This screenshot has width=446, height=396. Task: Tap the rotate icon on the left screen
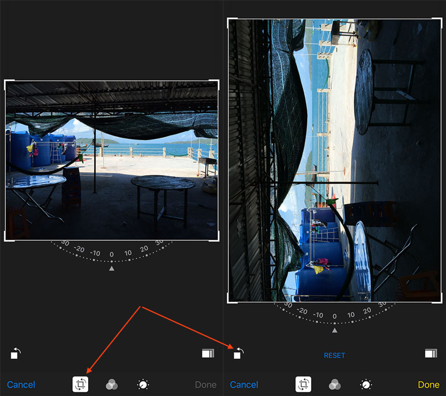[x=15, y=353]
